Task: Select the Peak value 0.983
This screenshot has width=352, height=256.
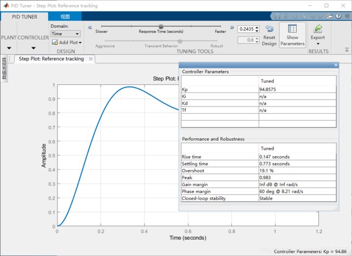Action: pyautogui.click(x=297, y=178)
